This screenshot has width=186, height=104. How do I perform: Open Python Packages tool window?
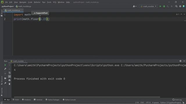[x=52, y=100]
